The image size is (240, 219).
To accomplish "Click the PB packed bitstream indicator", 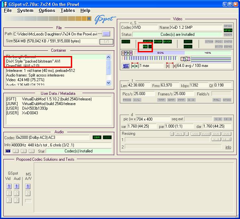I will pos(145,46).
